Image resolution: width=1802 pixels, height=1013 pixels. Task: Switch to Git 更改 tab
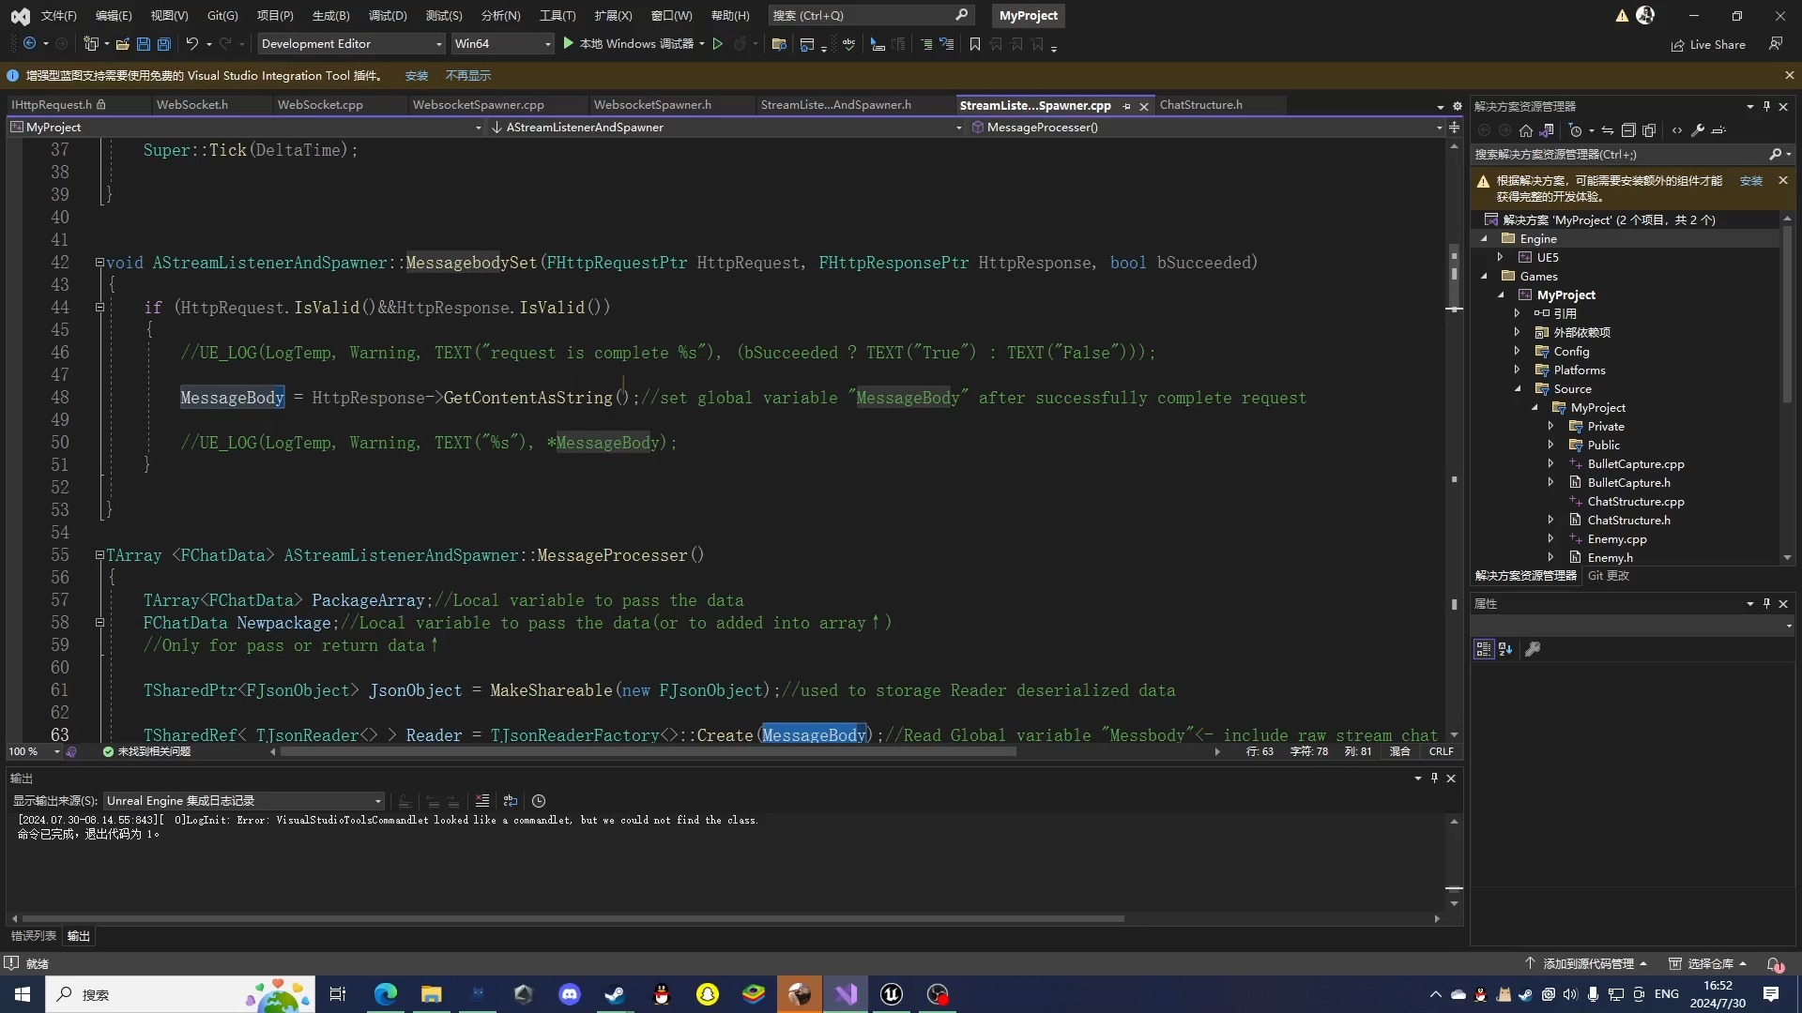tap(1608, 576)
